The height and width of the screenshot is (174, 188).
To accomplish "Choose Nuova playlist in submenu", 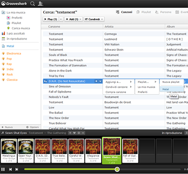I will point(171,82).
